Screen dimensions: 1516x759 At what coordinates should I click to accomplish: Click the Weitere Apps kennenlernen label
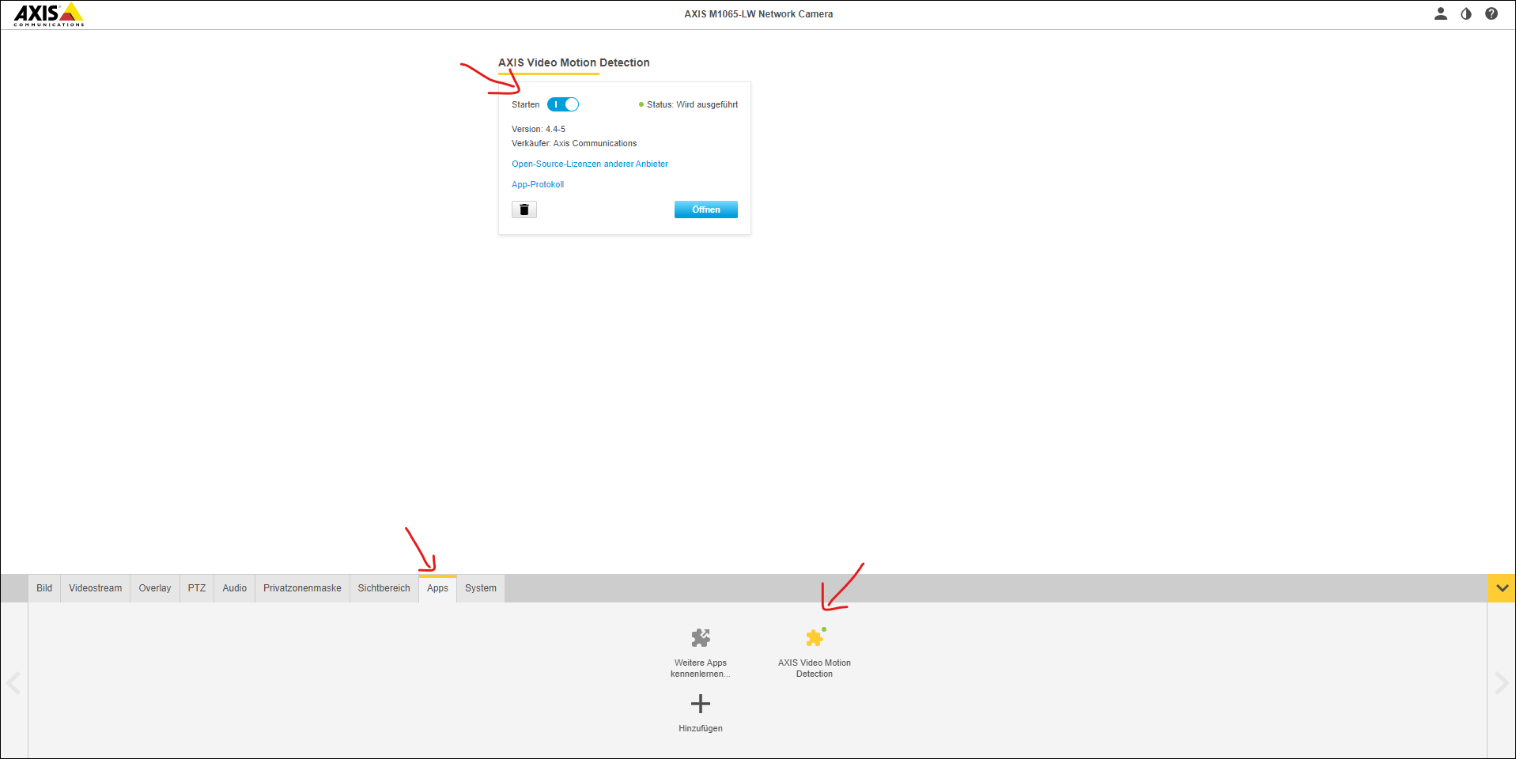pos(701,668)
